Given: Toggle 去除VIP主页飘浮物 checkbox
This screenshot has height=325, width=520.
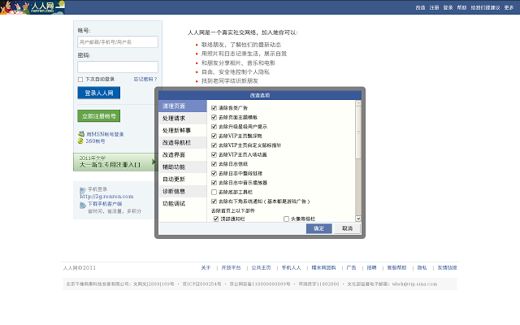Looking at the screenshot, I should click(214, 136).
